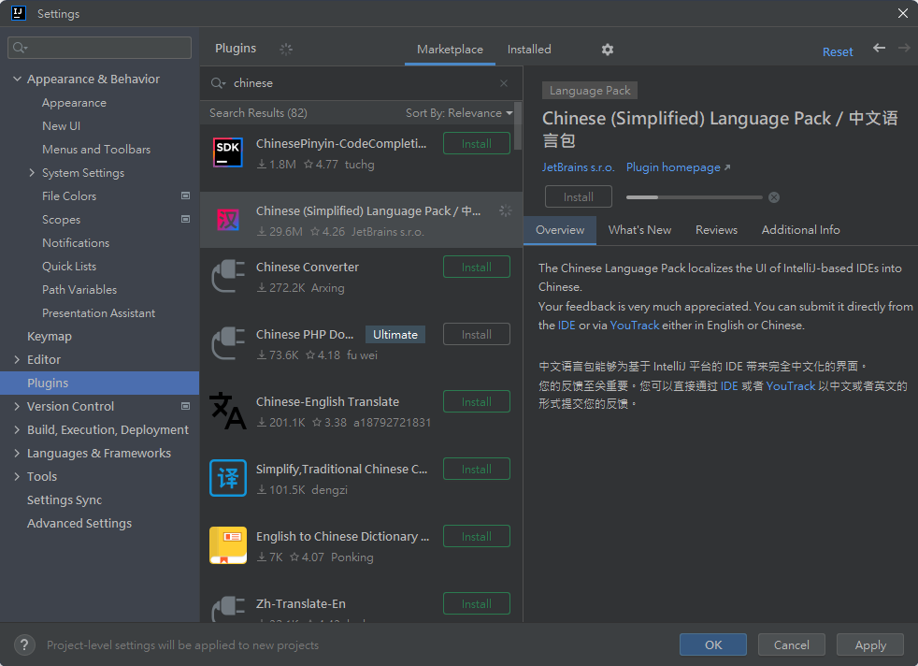Click the download progress bar
Viewport: 918px width, 666px height.
click(x=694, y=197)
